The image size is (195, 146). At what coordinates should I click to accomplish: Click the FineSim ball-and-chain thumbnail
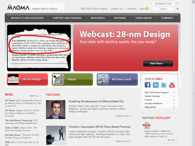tap(56, 135)
